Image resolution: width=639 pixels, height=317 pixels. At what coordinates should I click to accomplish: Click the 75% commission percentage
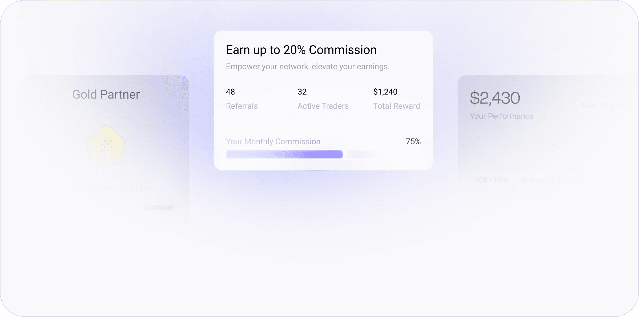pos(413,142)
